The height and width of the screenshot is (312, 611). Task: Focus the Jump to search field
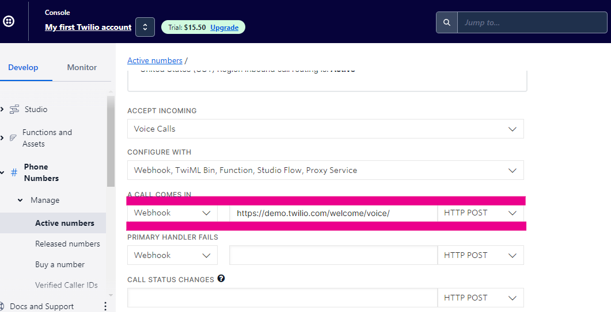pyautogui.click(x=532, y=22)
